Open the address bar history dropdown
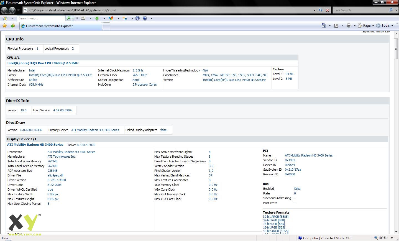This screenshot has width=399, height=241. tap(314, 10)
